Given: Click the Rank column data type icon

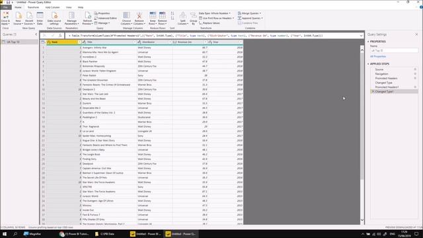Looking at the screenshot, I should tap(49, 42).
